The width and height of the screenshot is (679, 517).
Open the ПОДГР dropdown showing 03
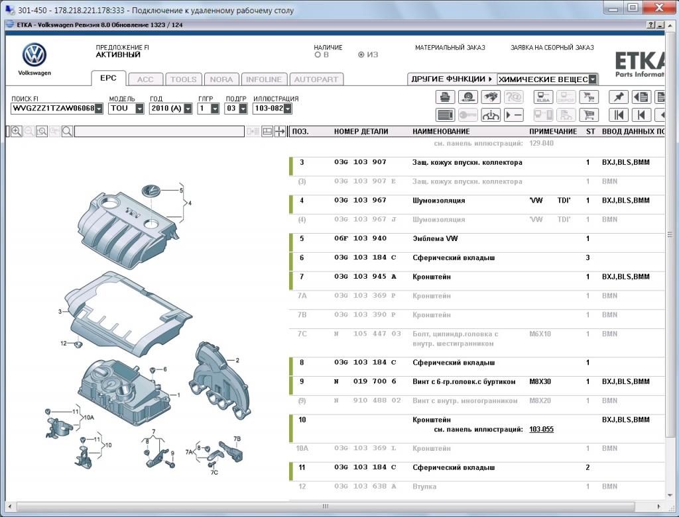tap(243, 109)
